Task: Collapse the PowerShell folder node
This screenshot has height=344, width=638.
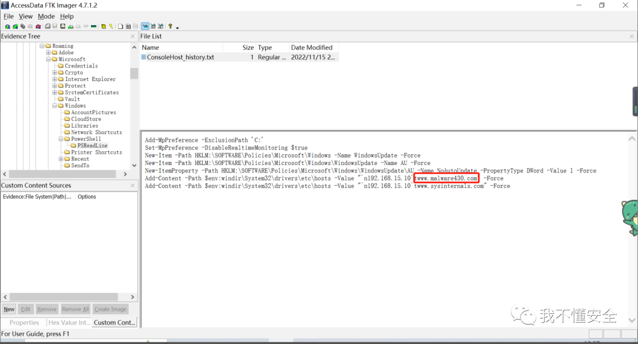Action: tap(61, 139)
